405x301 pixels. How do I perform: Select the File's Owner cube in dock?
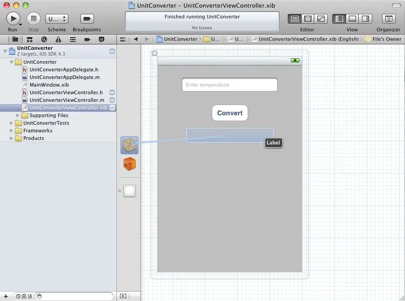[x=129, y=145]
